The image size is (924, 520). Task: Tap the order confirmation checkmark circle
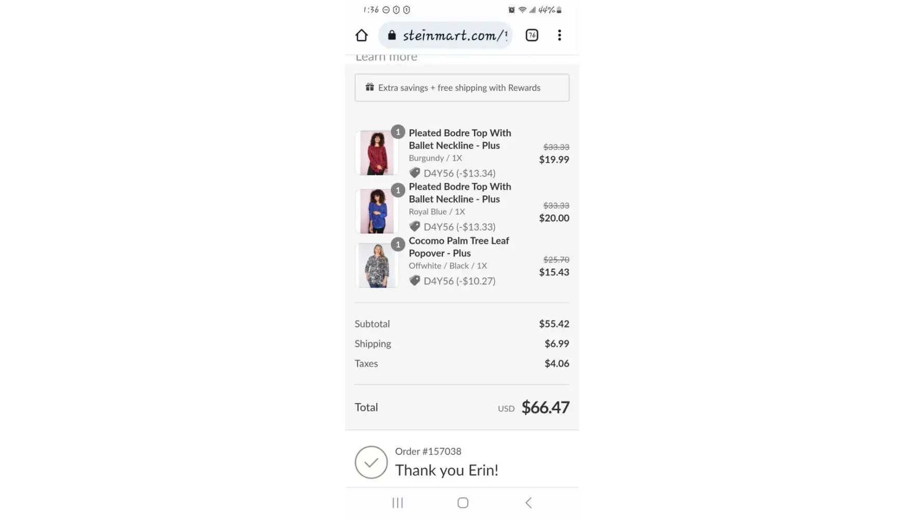tap(371, 462)
